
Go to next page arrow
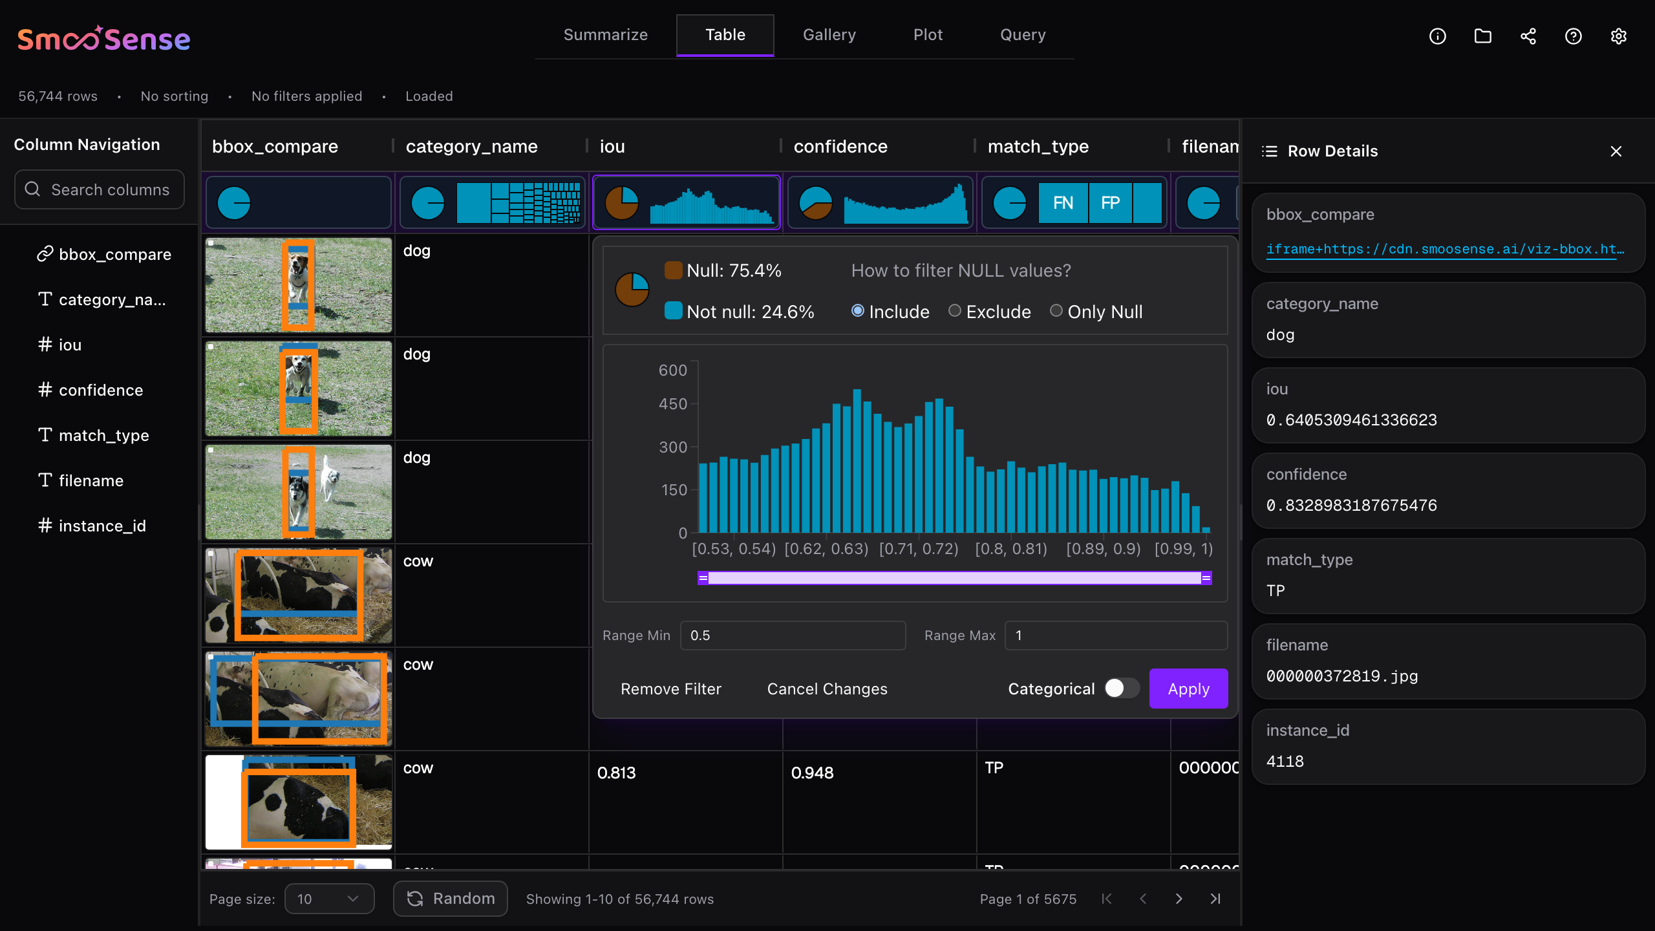(x=1179, y=899)
